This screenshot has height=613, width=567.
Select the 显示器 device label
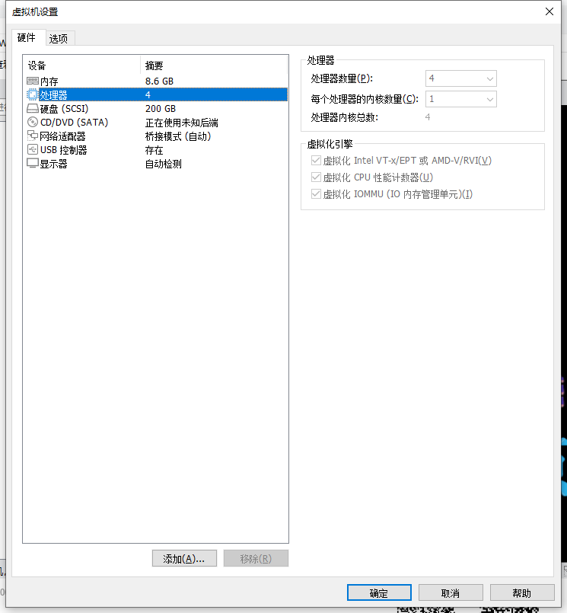[x=53, y=164]
